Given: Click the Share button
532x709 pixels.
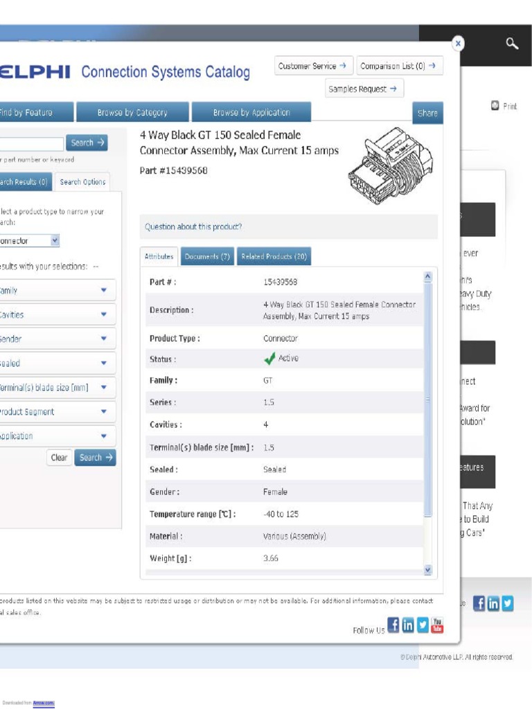Looking at the screenshot, I should (x=427, y=113).
